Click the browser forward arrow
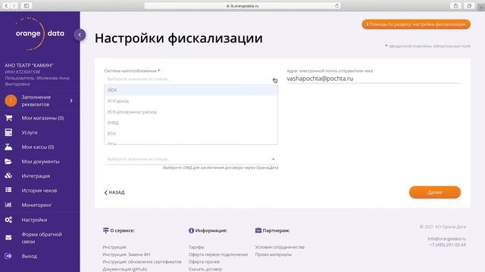485x272 pixels. [14, 5]
